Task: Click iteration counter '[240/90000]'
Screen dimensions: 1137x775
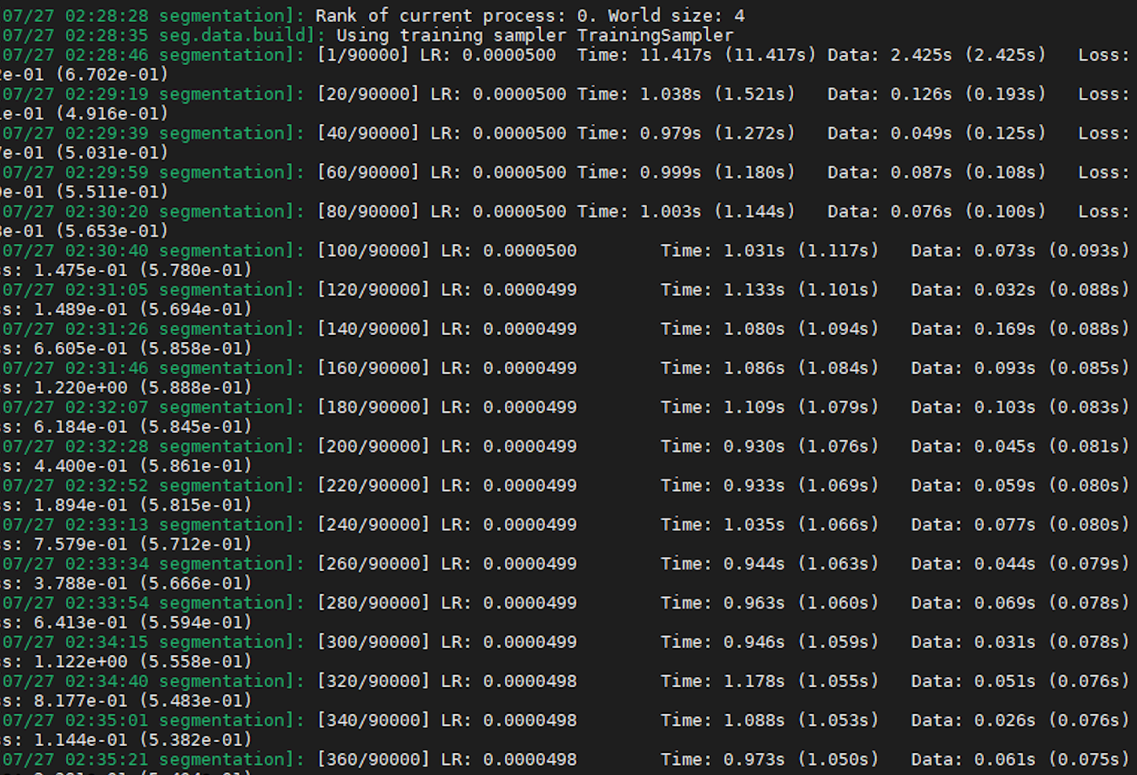Action: 373,526
